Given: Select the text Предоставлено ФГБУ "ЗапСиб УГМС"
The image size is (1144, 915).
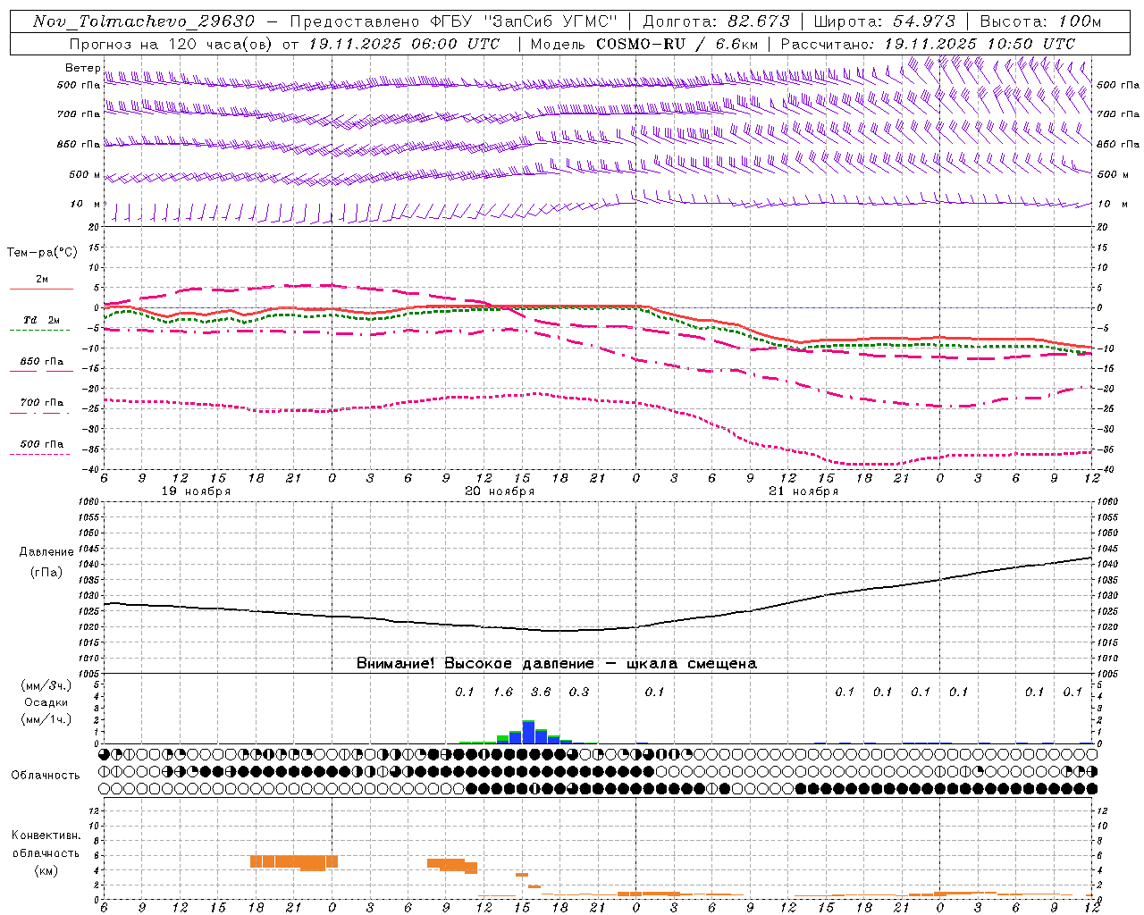Looking at the screenshot, I should (x=455, y=21).
